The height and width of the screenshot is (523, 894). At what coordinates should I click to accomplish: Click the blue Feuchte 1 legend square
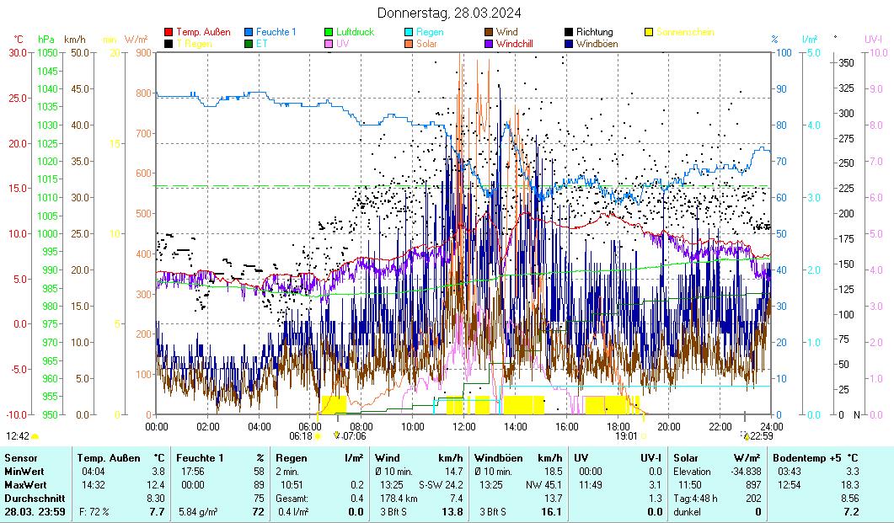[x=249, y=32]
